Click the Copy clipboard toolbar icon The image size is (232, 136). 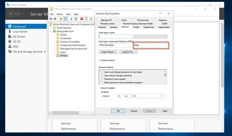(76, 19)
